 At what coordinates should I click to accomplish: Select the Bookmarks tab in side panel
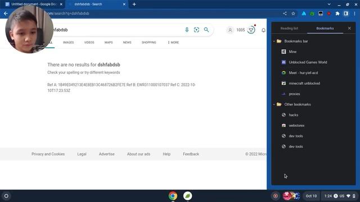[x=325, y=29]
